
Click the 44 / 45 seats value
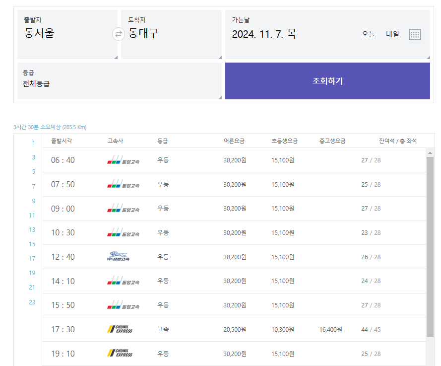(x=371, y=329)
